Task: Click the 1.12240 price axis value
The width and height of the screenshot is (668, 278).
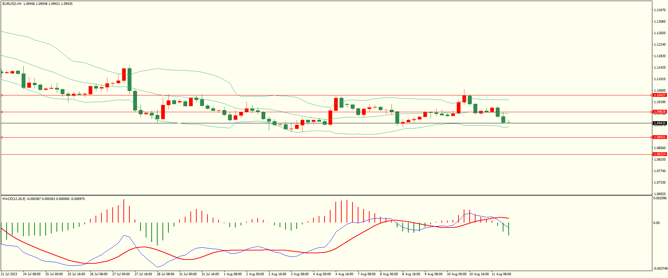Action: click(660, 45)
